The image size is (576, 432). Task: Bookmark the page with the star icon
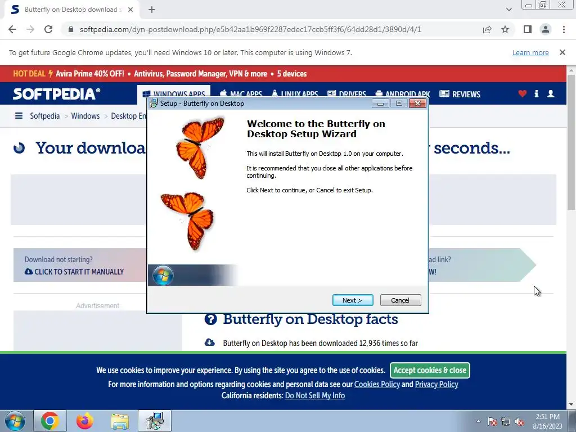click(505, 29)
